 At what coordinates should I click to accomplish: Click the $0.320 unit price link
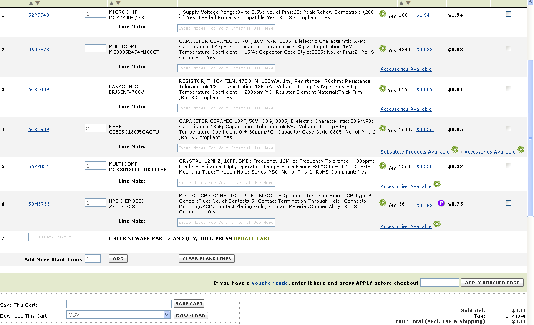click(425, 166)
